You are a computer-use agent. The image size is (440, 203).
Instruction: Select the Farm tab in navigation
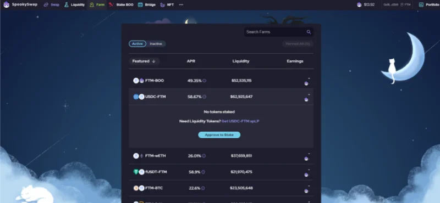(x=97, y=5)
